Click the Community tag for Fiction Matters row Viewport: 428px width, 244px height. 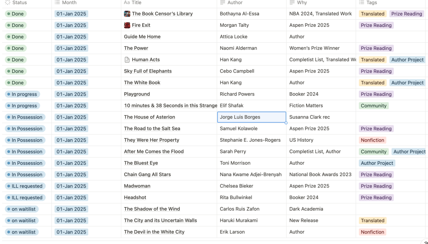(374, 106)
